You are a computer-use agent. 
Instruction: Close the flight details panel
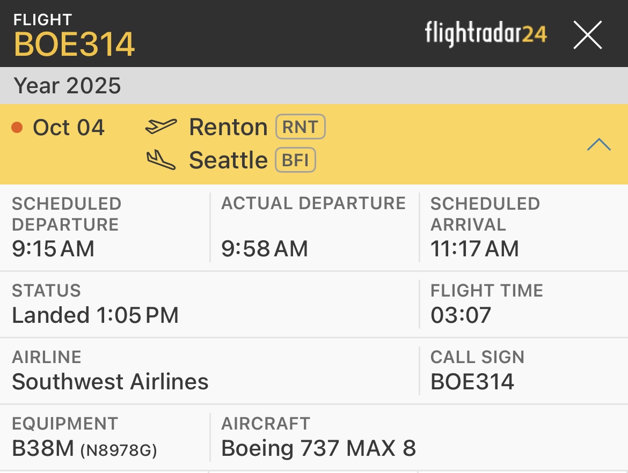click(x=587, y=35)
